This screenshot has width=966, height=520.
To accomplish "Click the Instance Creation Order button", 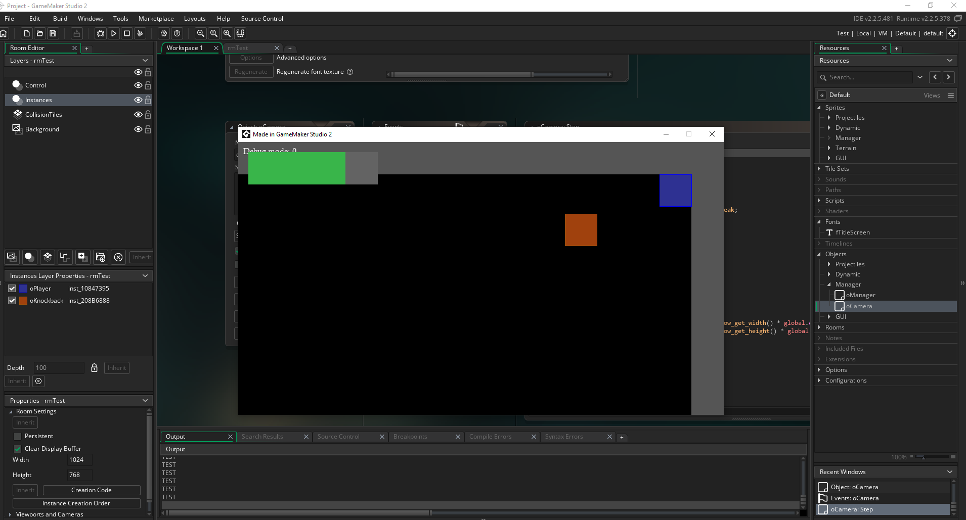I will (x=76, y=503).
